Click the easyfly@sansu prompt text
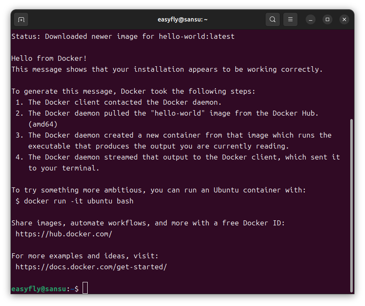The image size is (365, 306). [x=39, y=289]
